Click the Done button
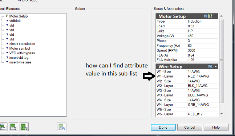This screenshot has height=136, width=235. [163, 127]
